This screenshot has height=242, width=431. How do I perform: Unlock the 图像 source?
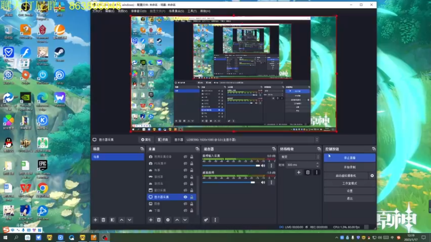192,204
